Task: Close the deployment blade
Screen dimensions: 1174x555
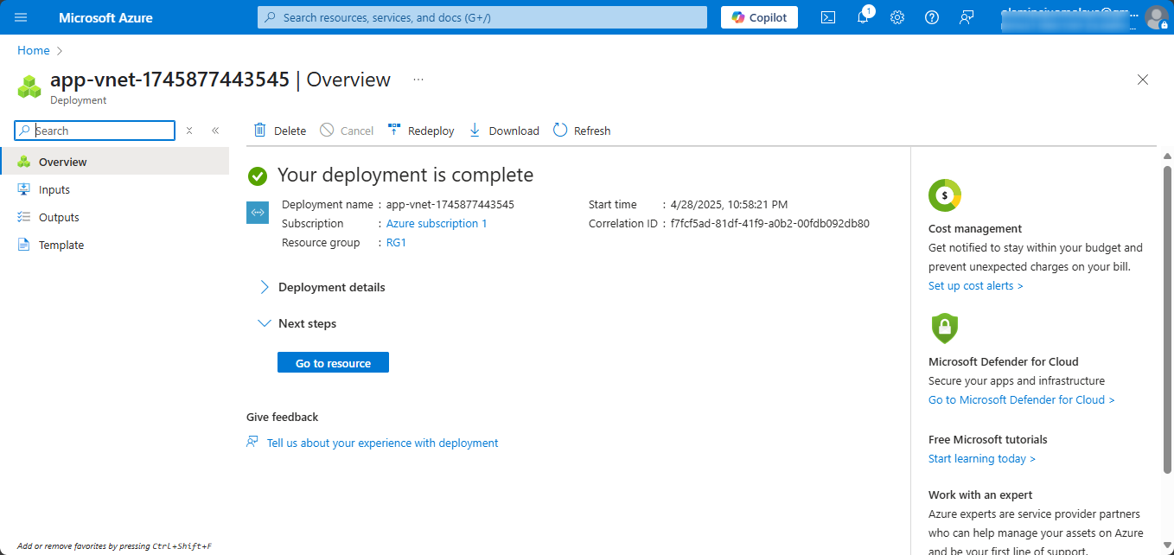Action: [x=1143, y=80]
